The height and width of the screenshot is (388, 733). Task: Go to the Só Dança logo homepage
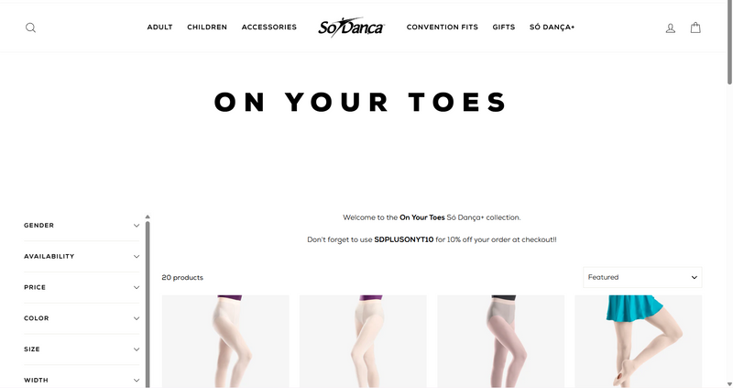tap(351, 28)
